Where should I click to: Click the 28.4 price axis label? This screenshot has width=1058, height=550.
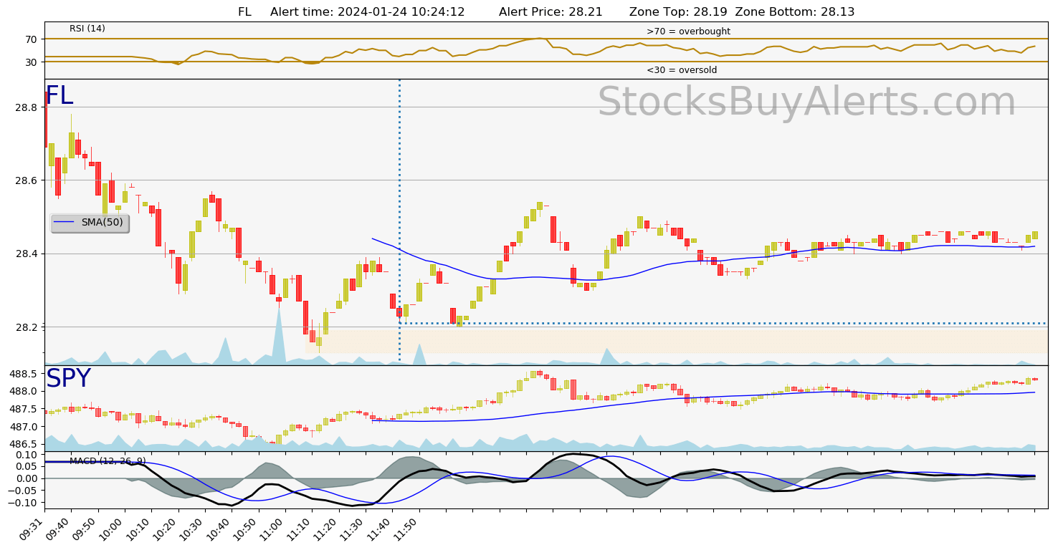click(26, 254)
